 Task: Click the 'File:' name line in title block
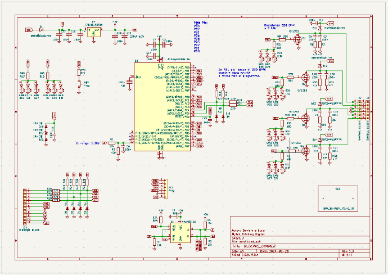246,242
